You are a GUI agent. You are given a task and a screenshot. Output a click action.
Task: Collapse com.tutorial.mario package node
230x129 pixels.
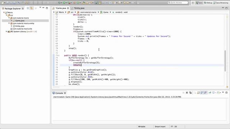click(9, 18)
